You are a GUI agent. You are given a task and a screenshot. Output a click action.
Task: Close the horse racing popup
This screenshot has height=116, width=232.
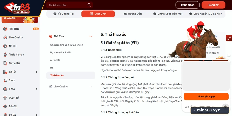[229, 56]
